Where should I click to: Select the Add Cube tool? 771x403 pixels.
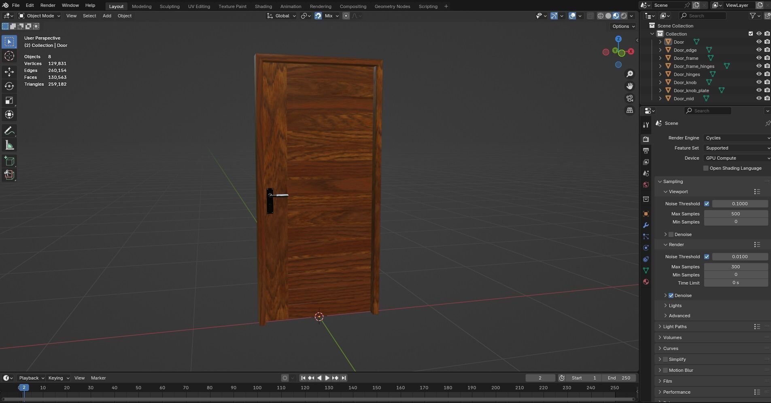click(9, 161)
